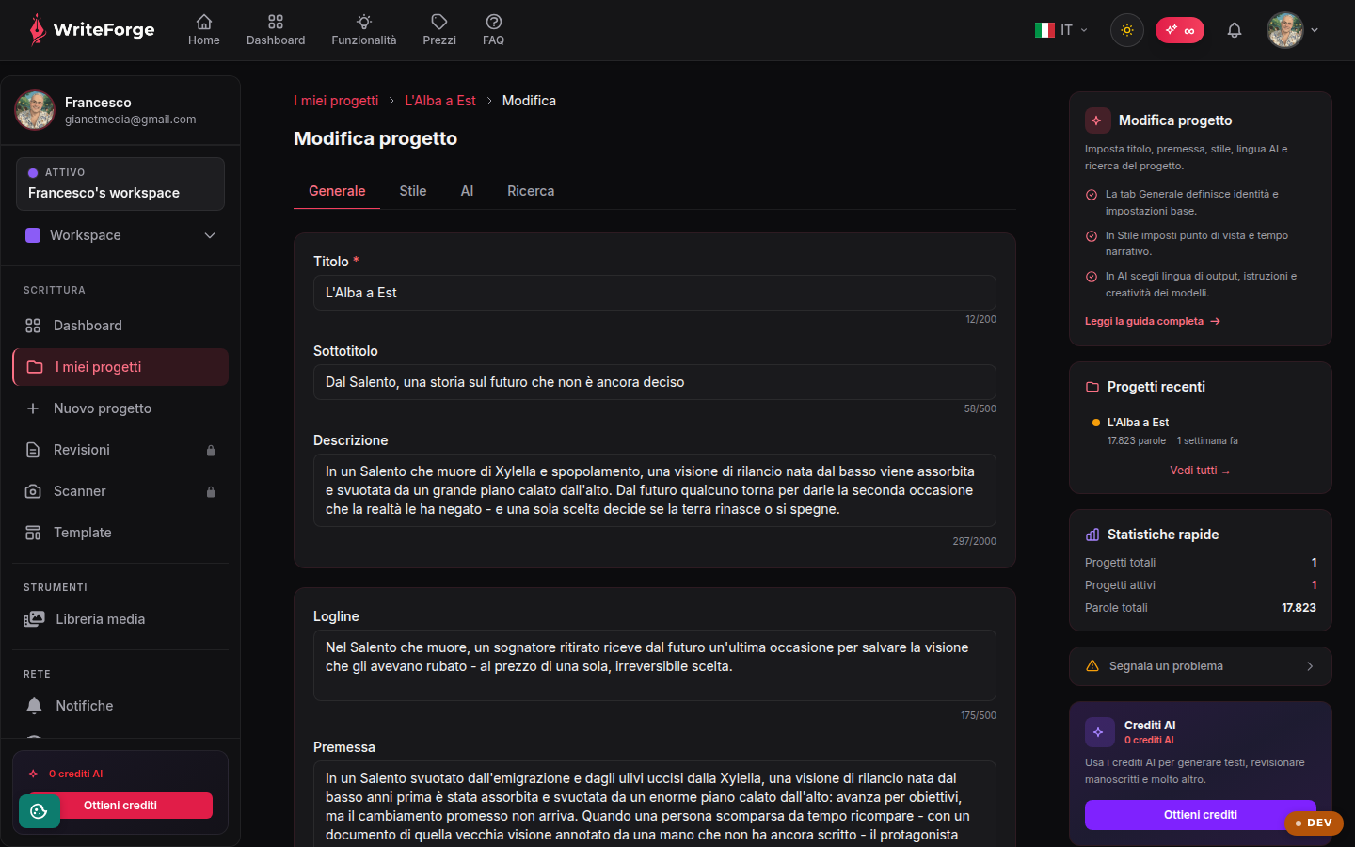Click the purple Ottieni crediti button
Image resolution: width=1355 pixels, height=847 pixels.
1201,815
